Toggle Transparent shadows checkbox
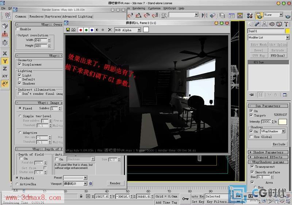 (252, 166)
